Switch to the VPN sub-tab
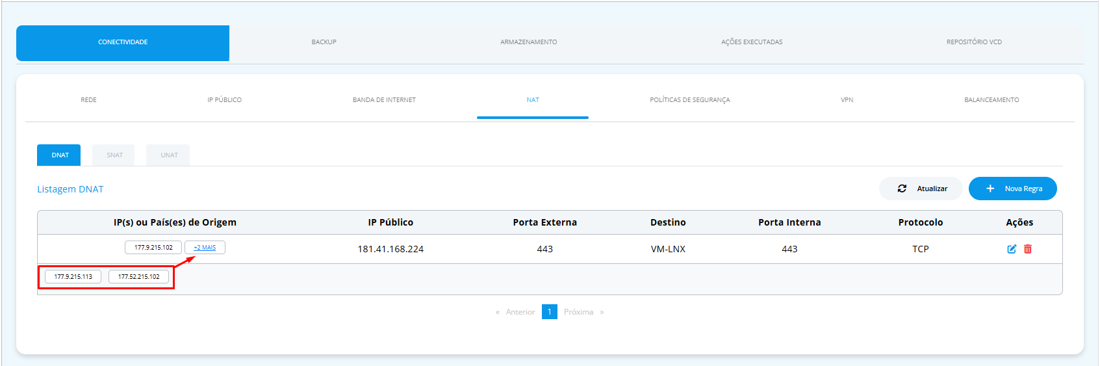The height and width of the screenshot is (366, 1100). [847, 100]
